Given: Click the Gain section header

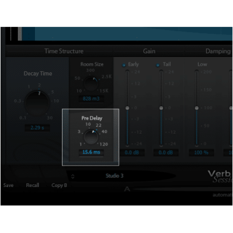Looking at the screenshot, I should pyautogui.click(x=149, y=51).
